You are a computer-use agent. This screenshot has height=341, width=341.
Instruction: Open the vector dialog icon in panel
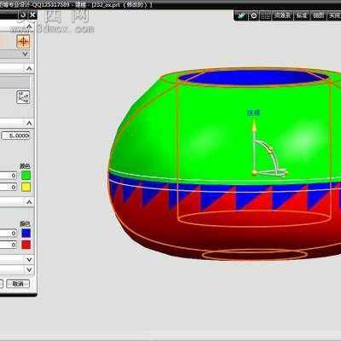23,97
